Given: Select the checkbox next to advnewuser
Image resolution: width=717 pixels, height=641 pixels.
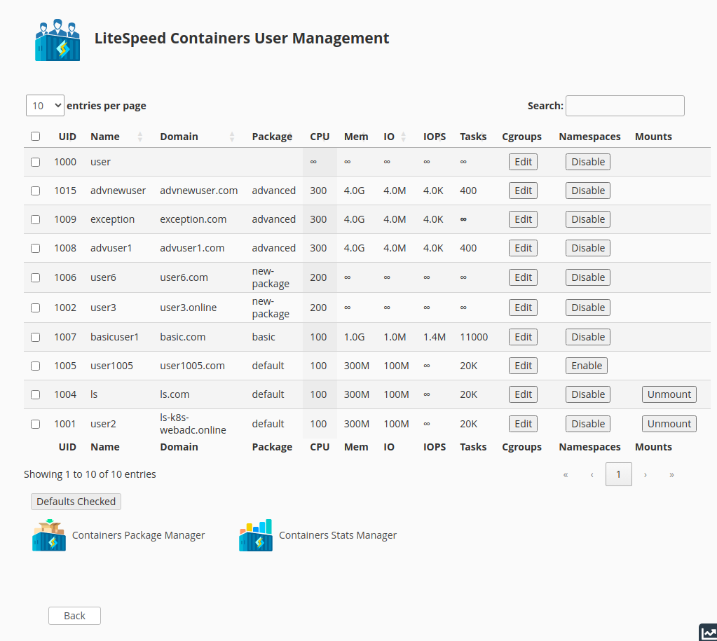Looking at the screenshot, I should pos(35,190).
